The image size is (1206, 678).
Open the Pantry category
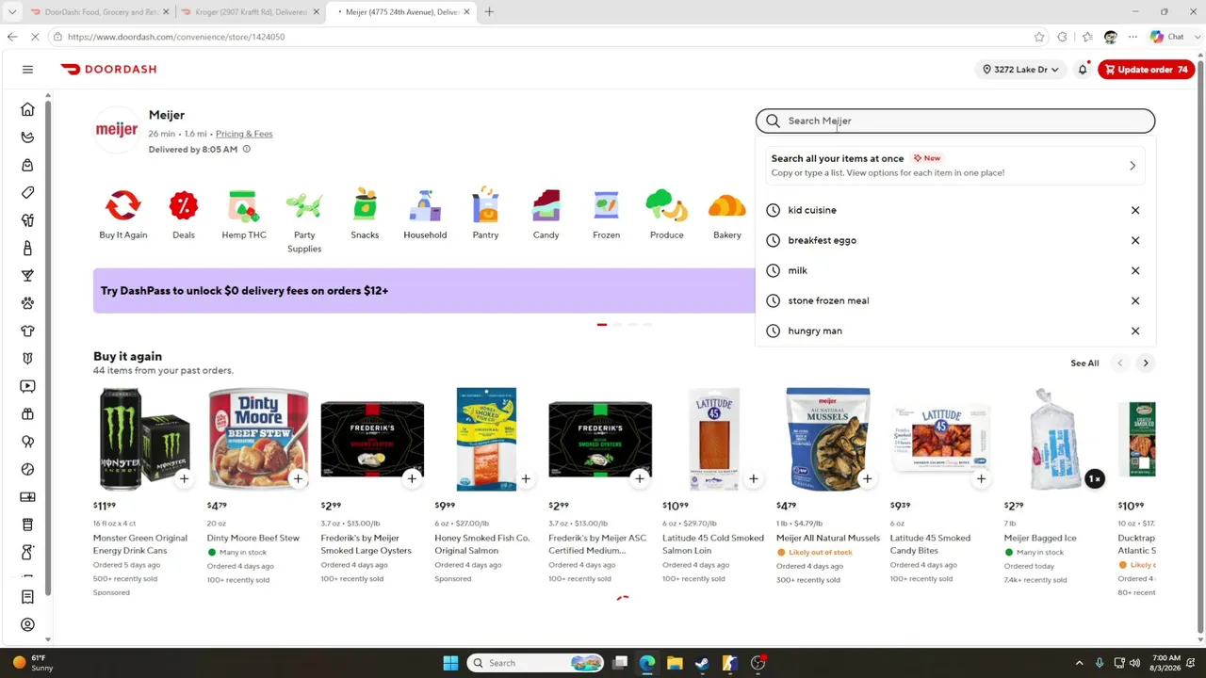[x=485, y=215]
